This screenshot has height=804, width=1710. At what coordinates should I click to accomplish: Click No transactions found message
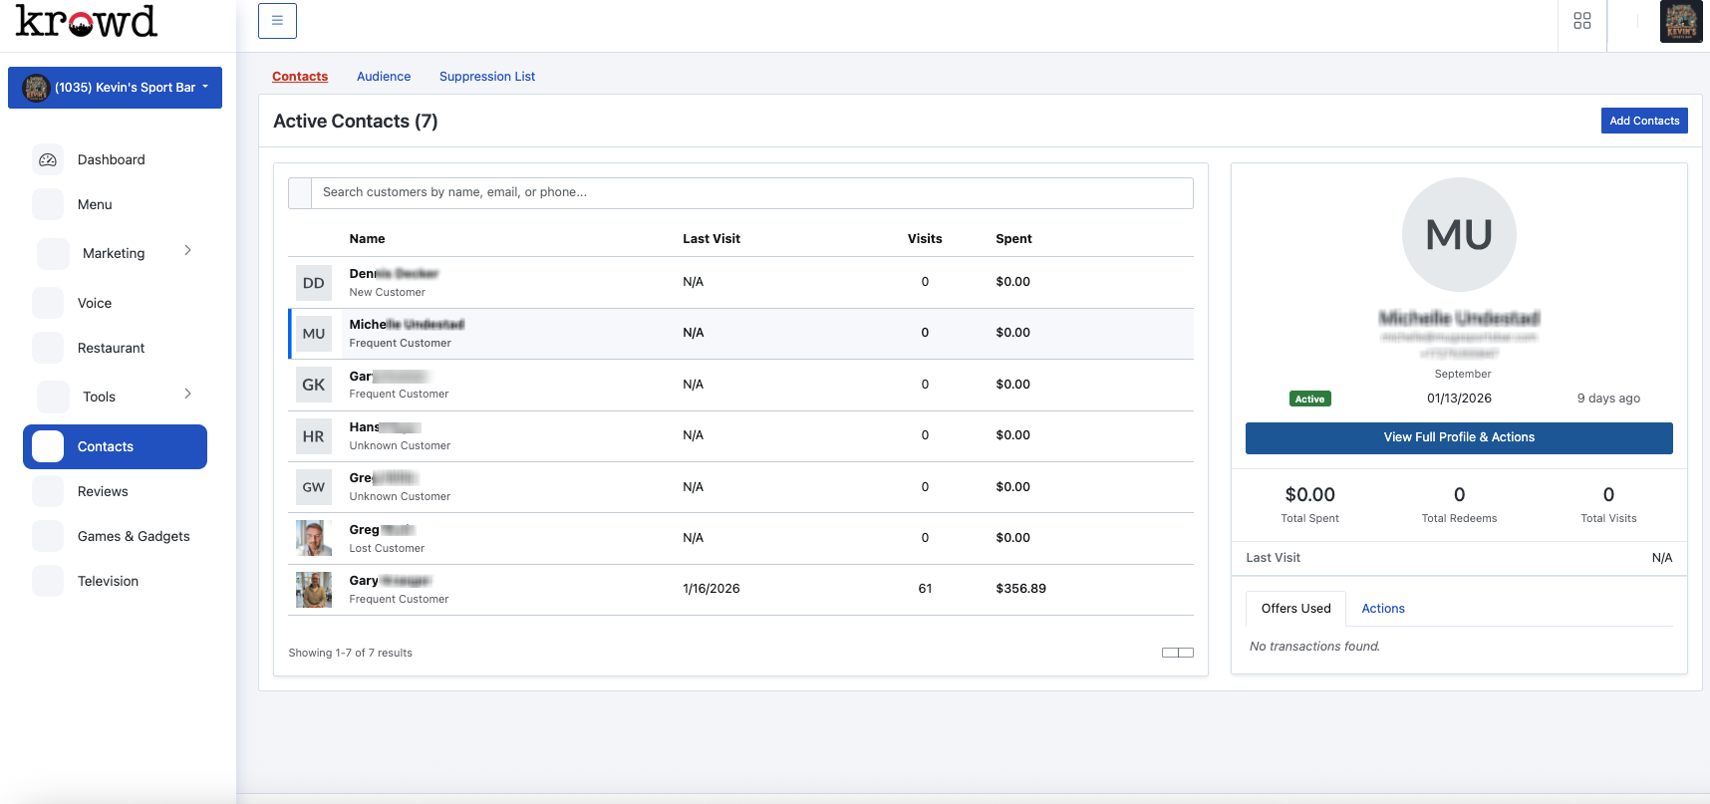pos(1314,647)
